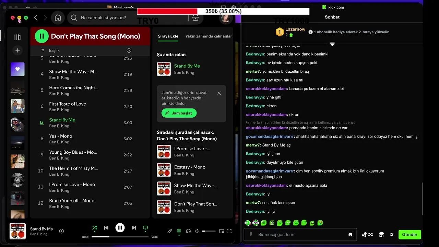This screenshot has width=439, height=247.
Task: Select I Promise Love in the queue
Action: 191,152
